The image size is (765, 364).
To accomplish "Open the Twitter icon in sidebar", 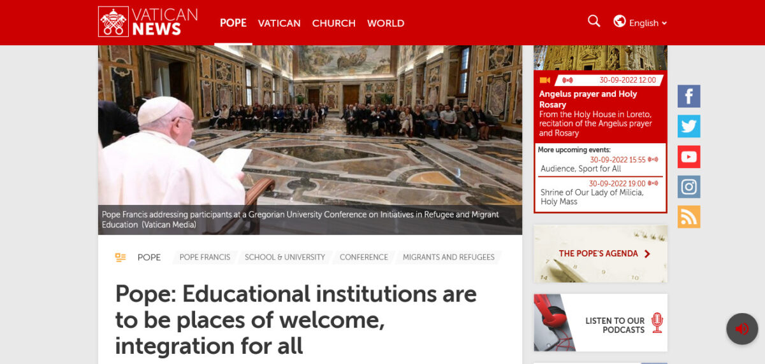I will pos(688,126).
